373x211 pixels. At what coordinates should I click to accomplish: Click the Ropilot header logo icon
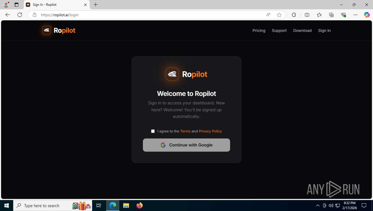point(47,30)
